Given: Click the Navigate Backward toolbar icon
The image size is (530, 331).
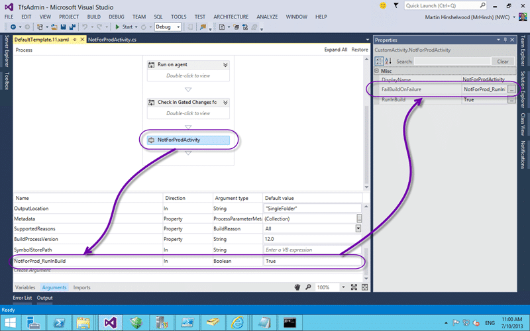Looking at the screenshot, I should pos(13,27).
